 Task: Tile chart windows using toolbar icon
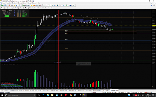coord(57,5)
